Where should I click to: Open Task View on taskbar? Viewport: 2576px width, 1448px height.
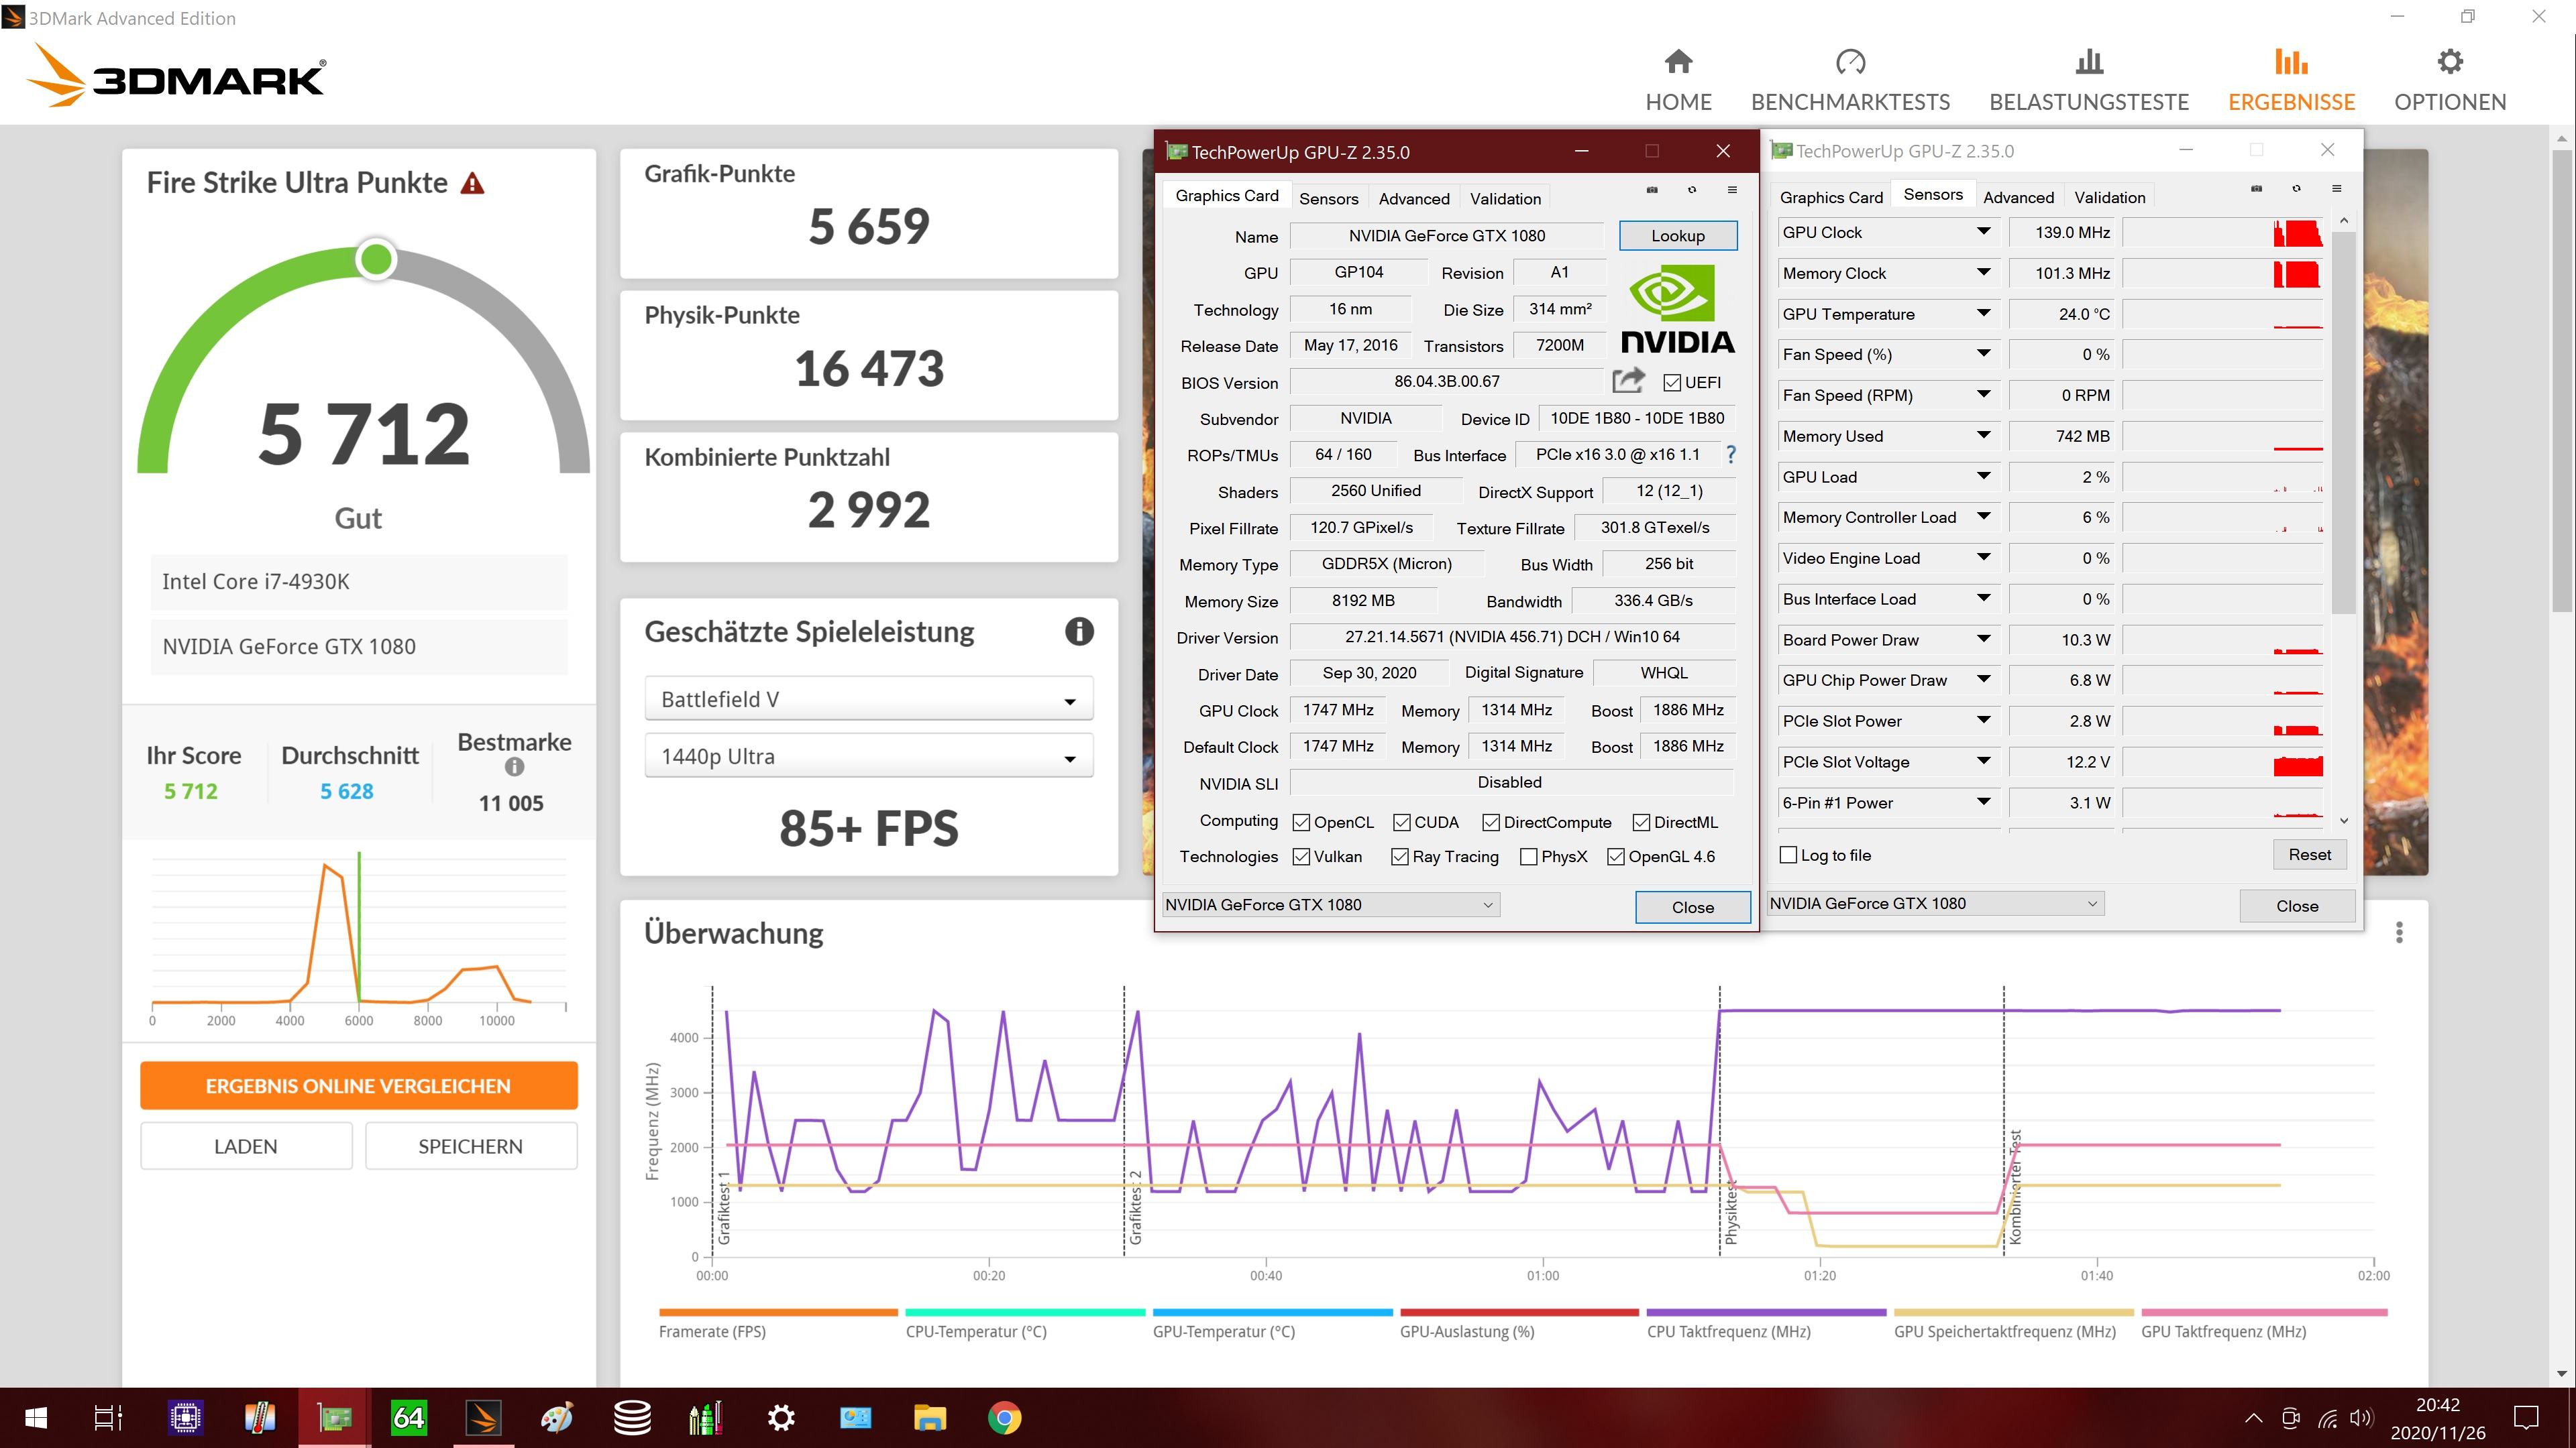coord(108,1417)
